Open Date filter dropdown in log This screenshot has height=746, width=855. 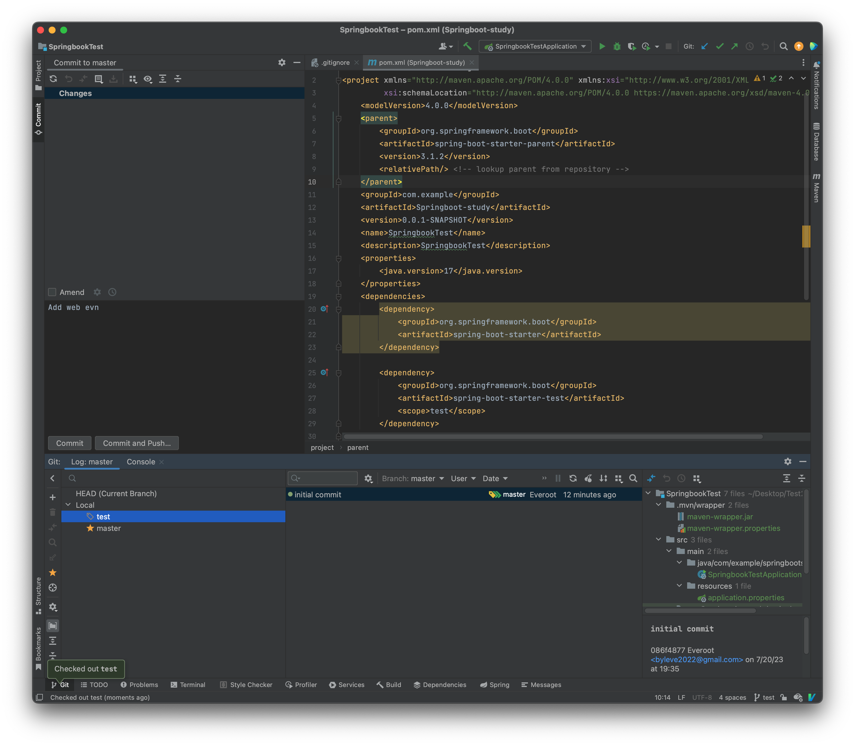495,478
